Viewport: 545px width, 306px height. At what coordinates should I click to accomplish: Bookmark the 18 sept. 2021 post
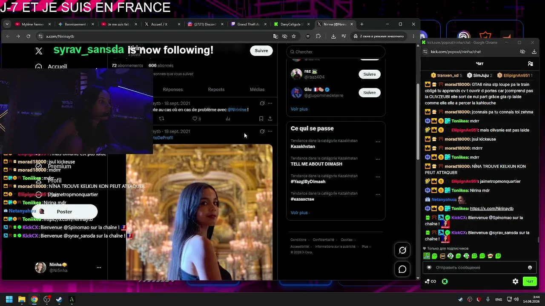[x=261, y=119]
